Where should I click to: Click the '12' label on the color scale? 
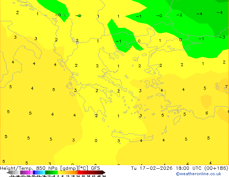tap(68, 176)
